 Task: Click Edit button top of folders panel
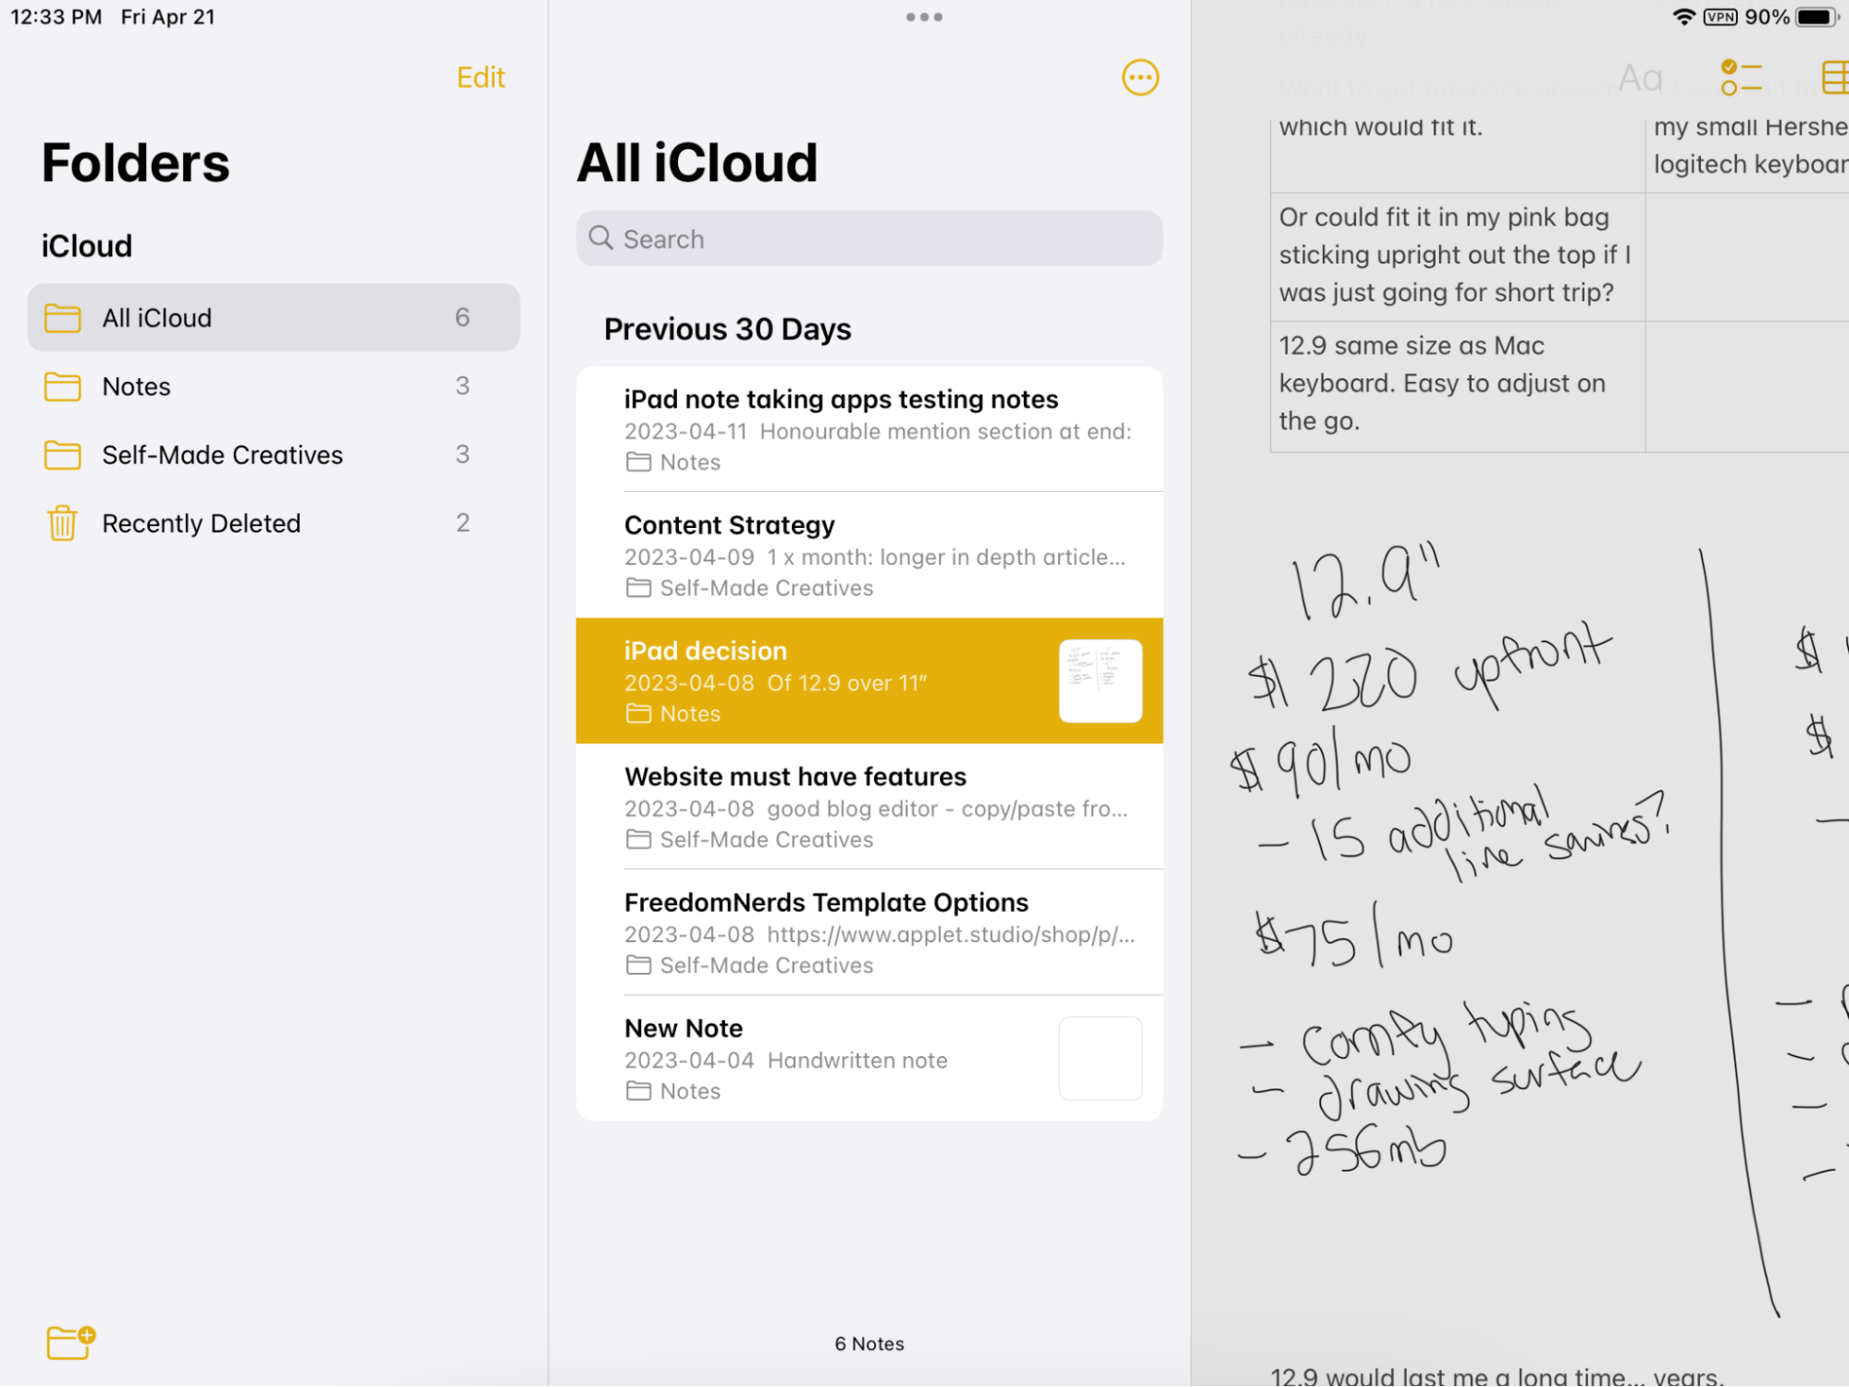[x=481, y=78]
